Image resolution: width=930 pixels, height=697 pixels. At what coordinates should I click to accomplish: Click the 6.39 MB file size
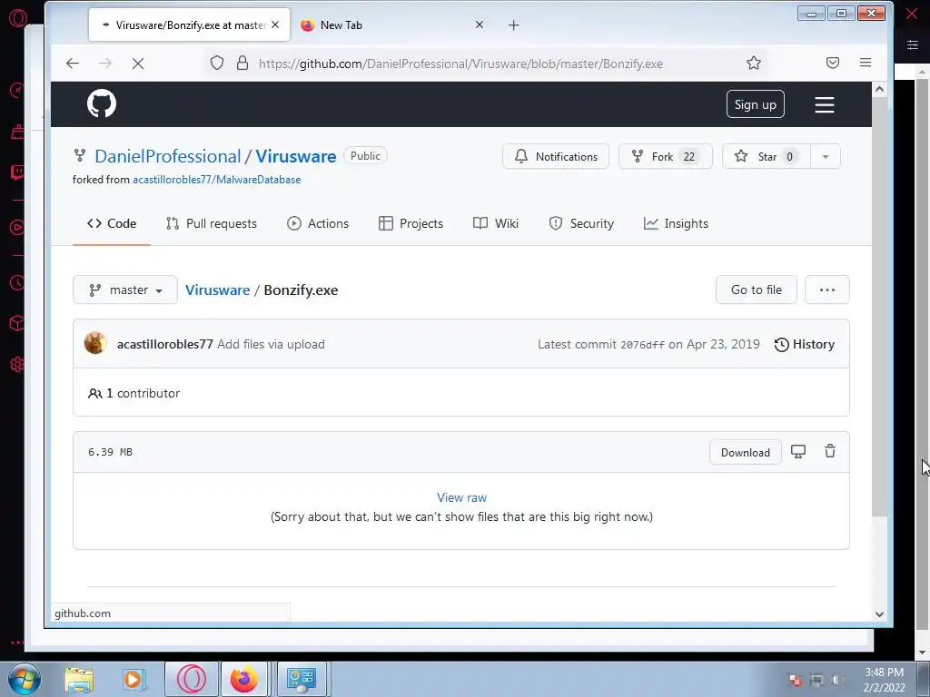pyautogui.click(x=110, y=452)
